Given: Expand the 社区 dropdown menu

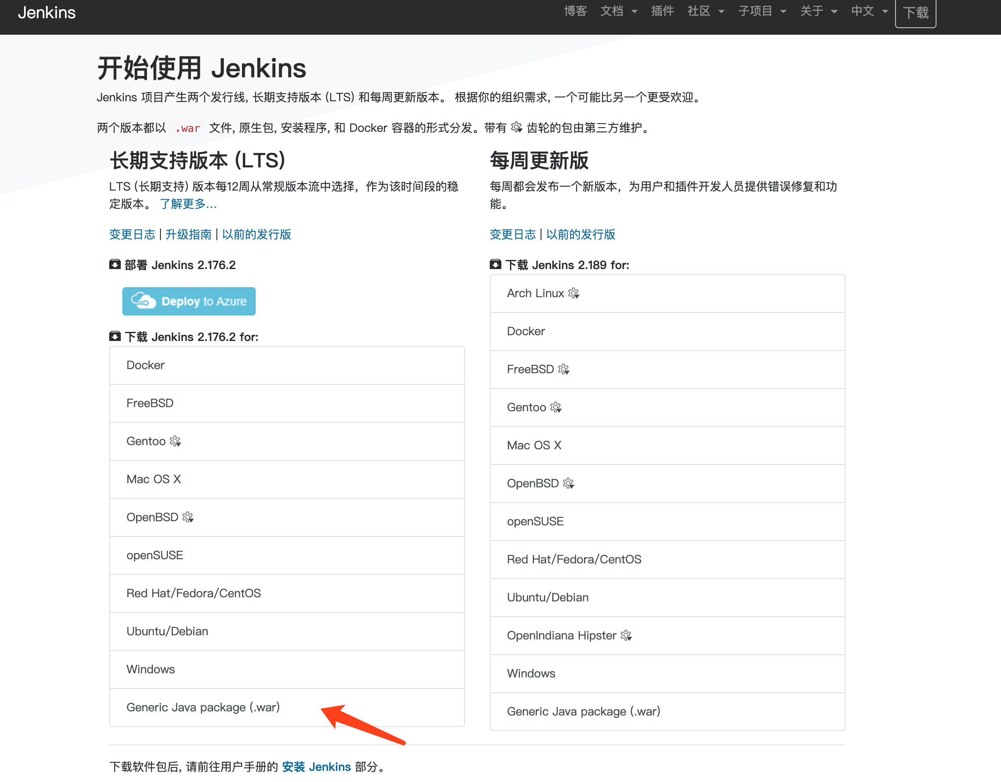Looking at the screenshot, I should [x=706, y=11].
